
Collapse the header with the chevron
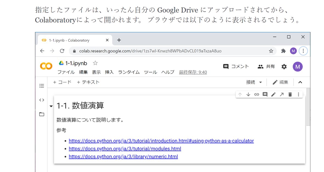(300, 82)
